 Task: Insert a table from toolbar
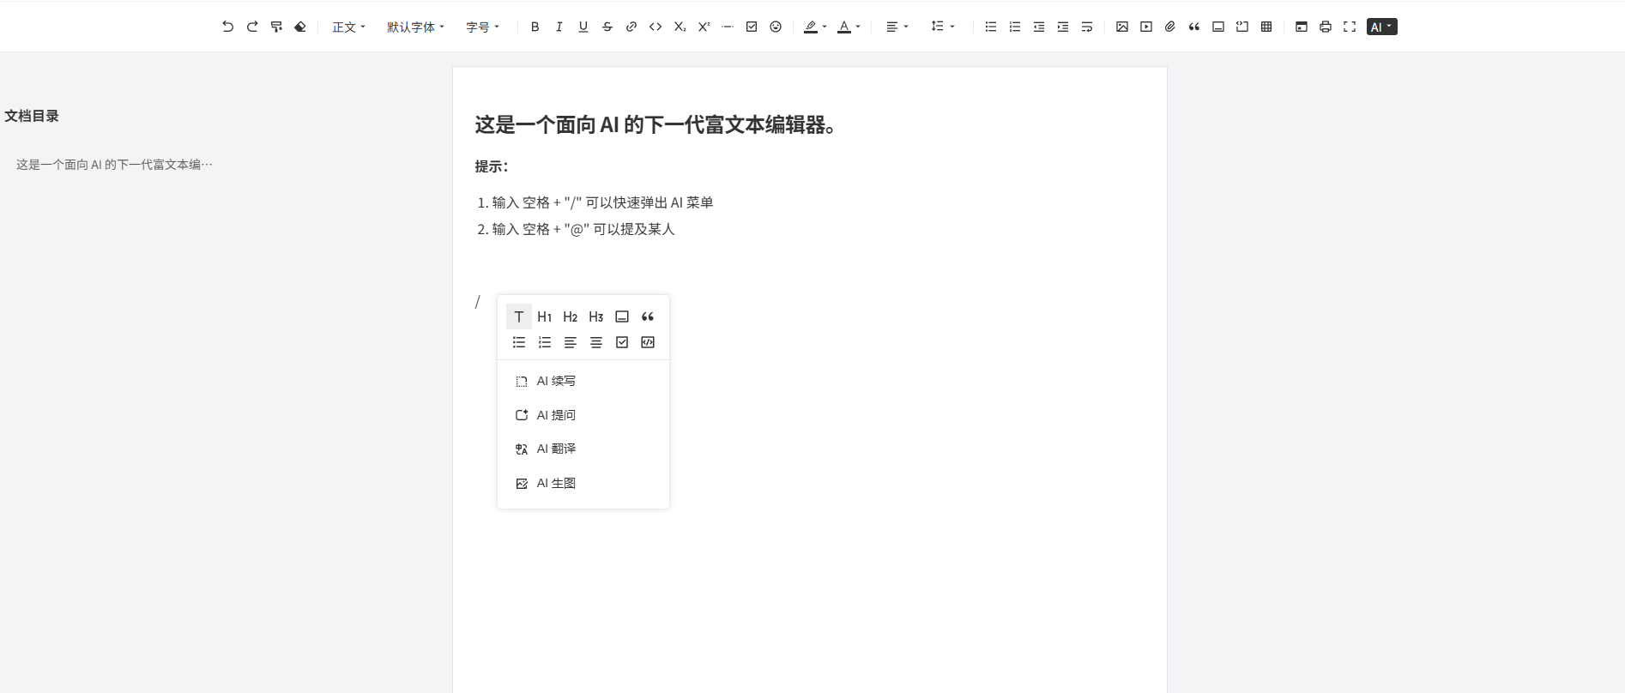(x=1266, y=27)
